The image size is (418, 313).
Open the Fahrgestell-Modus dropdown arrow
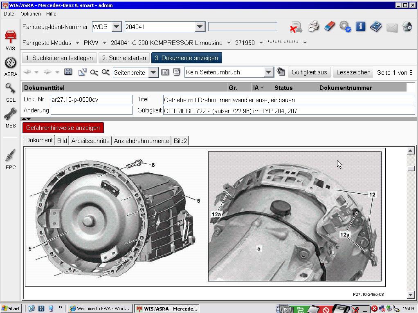pos(78,42)
